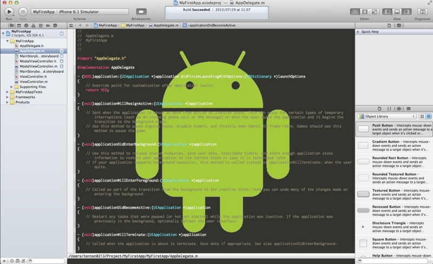Expand the MyFirstAppTests group
433x264 pixels.
(x=8, y=92)
